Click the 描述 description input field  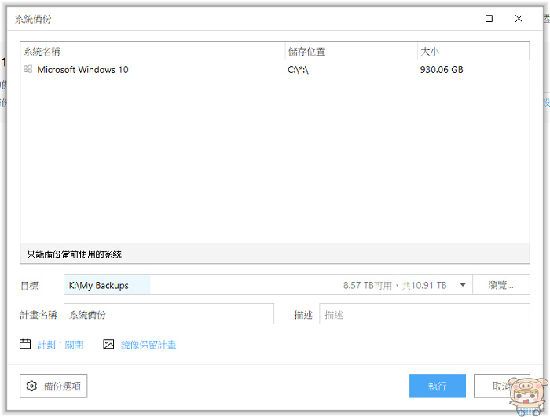point(424,314)
